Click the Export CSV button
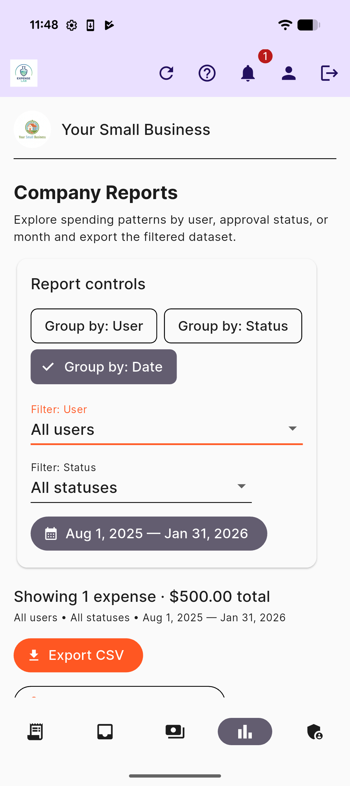 click(x=78, y=655)
